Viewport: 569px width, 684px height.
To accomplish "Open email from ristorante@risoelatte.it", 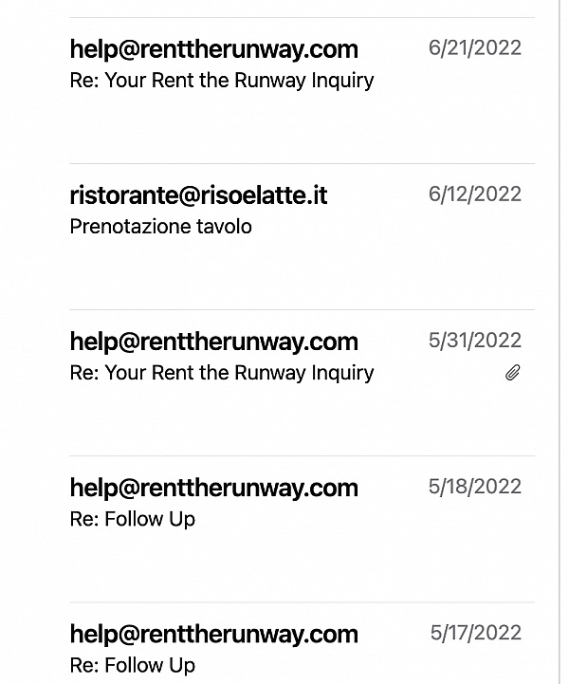I will pos(198,195).
